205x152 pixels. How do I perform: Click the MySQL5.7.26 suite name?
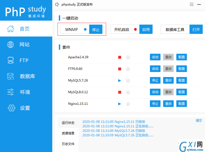coord(78,80)
